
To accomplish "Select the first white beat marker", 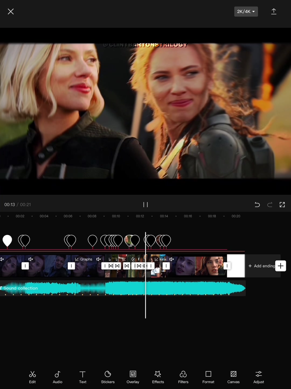I will (x=7, y=240).
